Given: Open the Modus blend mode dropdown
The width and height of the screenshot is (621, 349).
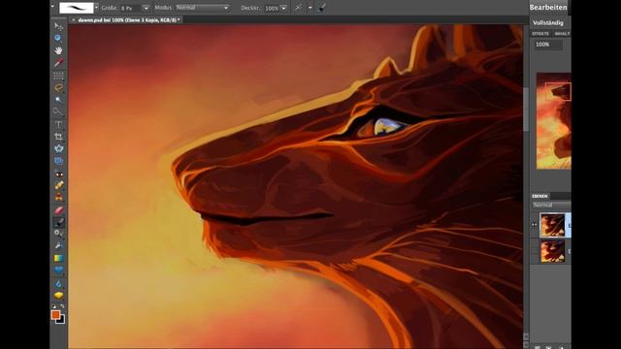Looking at the screenshot, I should click(203, 8).
